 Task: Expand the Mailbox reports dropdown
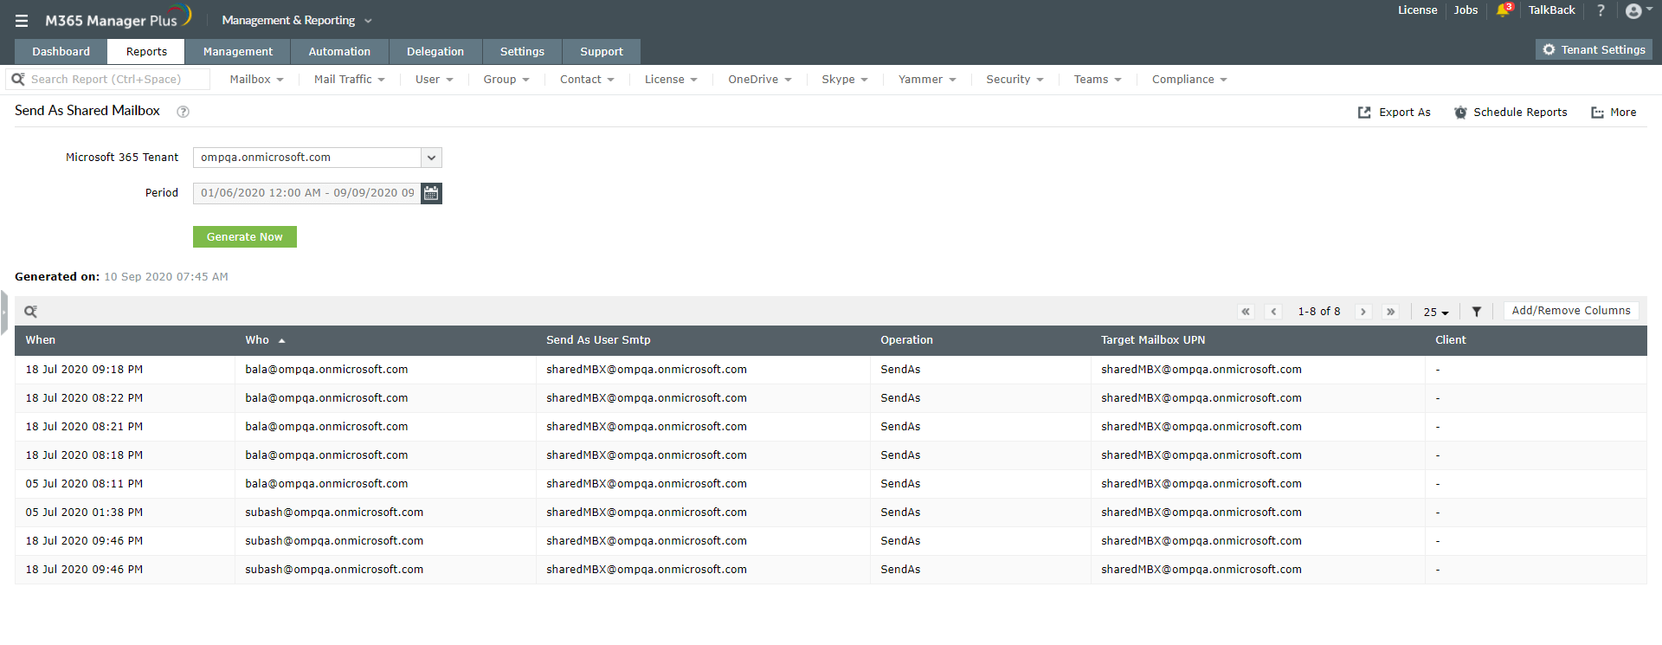256,80
